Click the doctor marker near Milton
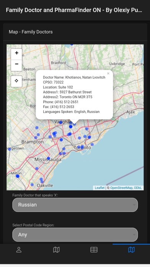This screenshot has width=150, height=267. [x=18, y=176]
